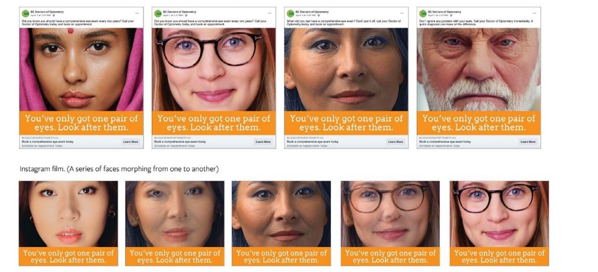Screen dimensions: 598x272
Task: Click Learn More on the blue-eyeshadow woman ad
Action: tap(396, 142)
